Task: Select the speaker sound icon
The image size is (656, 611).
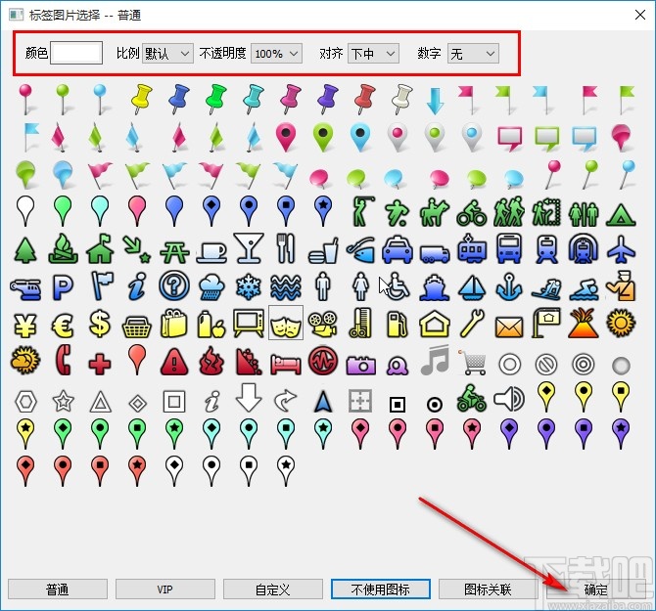Action: click(x=509, y=399)
